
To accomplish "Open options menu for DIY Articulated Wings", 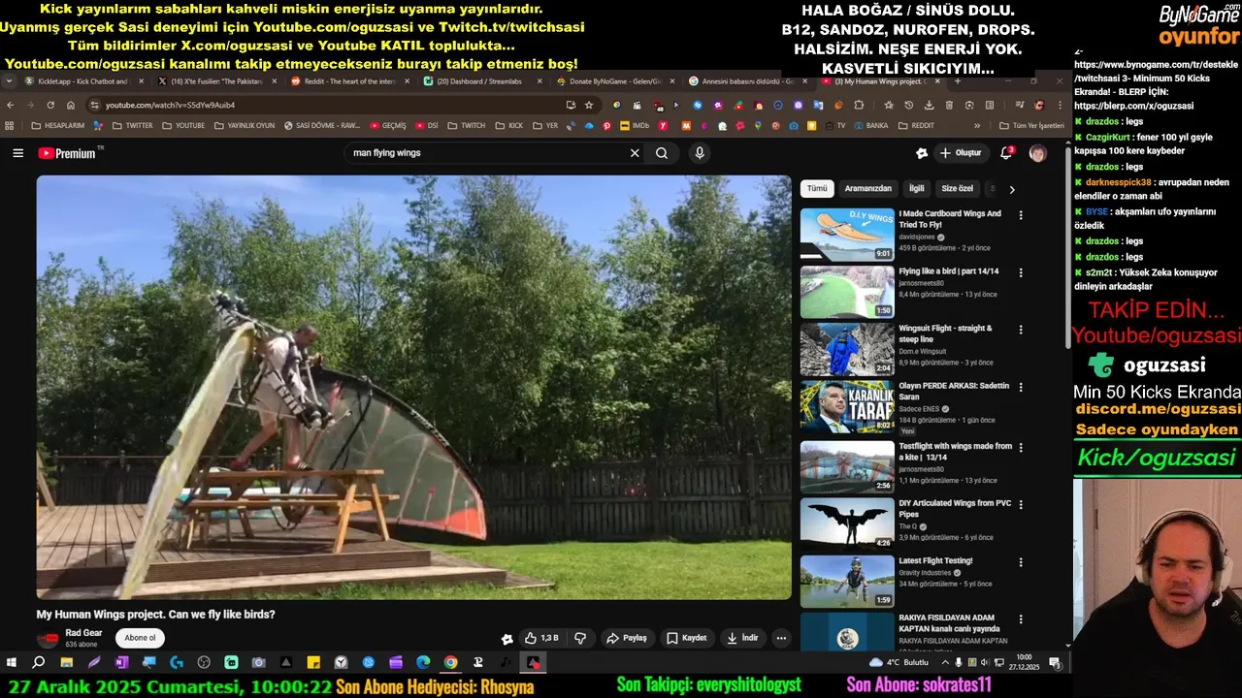I will tap(1020, 504).
